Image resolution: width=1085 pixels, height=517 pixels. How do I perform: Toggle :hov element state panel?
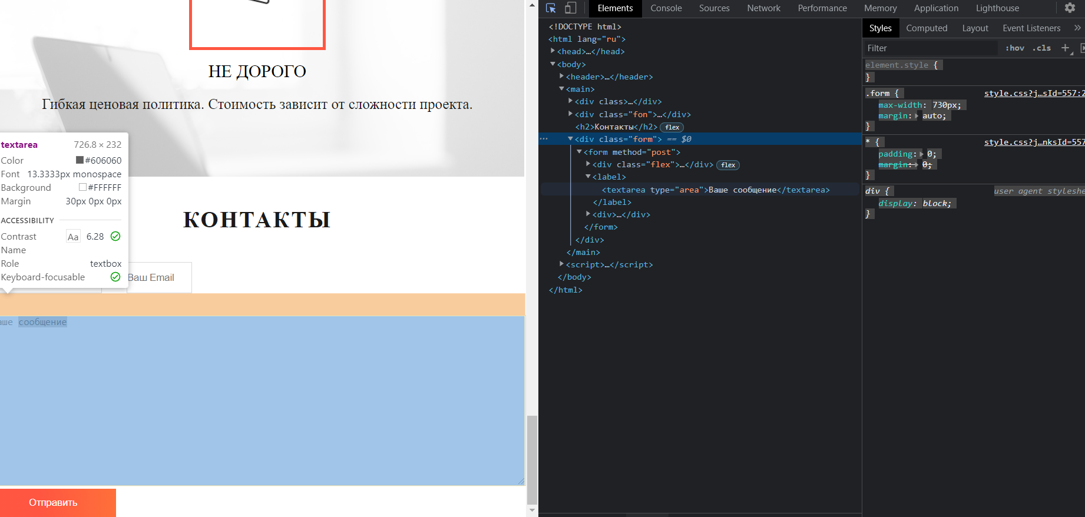(x=1015, y=48)
